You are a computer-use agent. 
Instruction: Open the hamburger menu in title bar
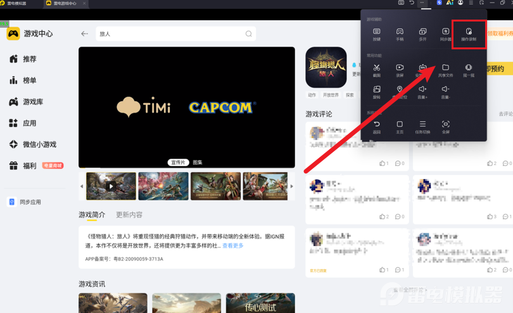(x=471, y=3)
